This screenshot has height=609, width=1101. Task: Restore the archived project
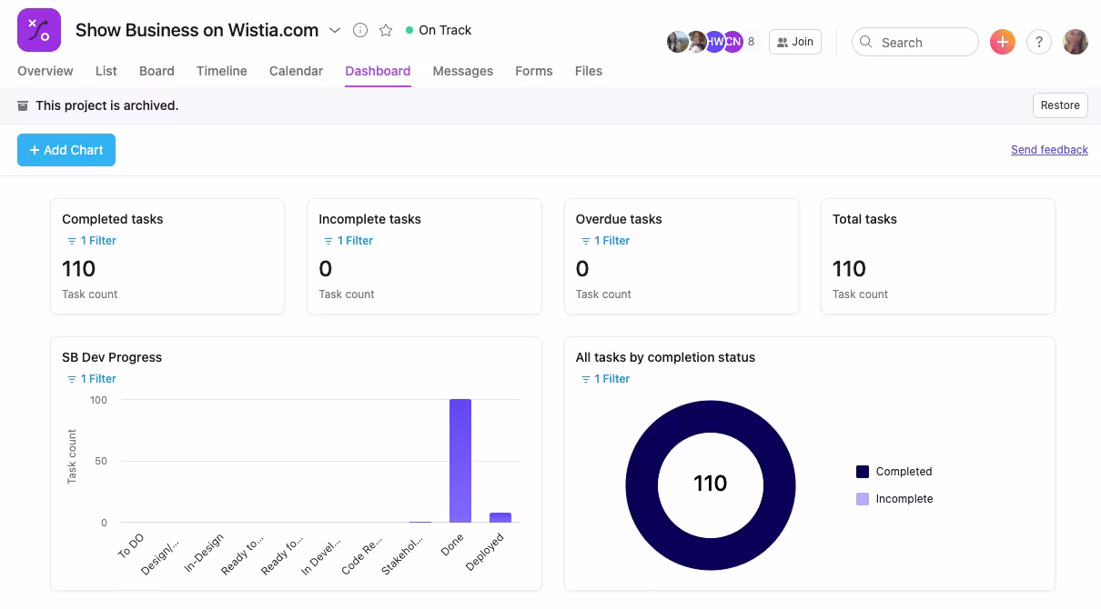point(1060,105)
